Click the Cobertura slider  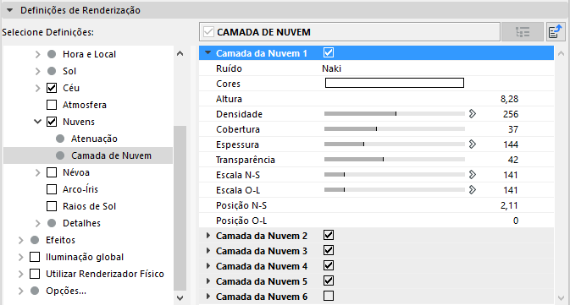[x=395, y=129]
